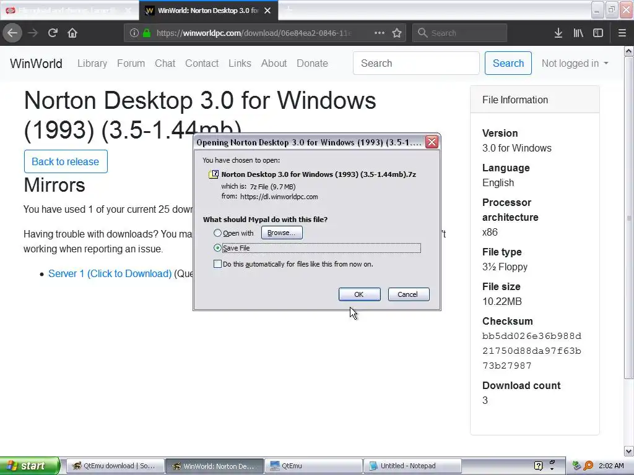
Task: Click the help question-mark tray icon
Action: click(x=538, y=466)
